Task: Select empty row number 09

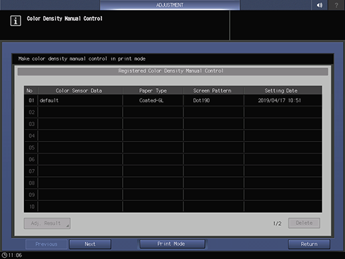Action: [173, 195]
